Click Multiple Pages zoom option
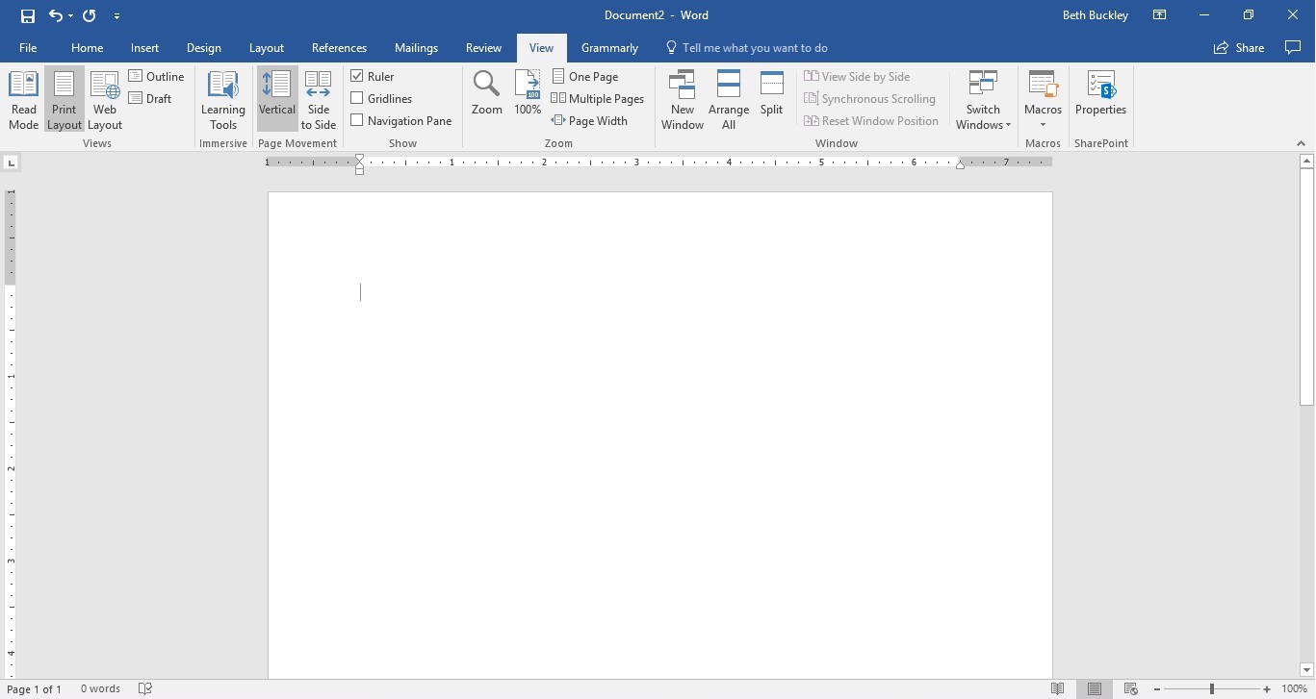Image resolution: width=1316 pixels, height=699 pixels. click(598, 98)
